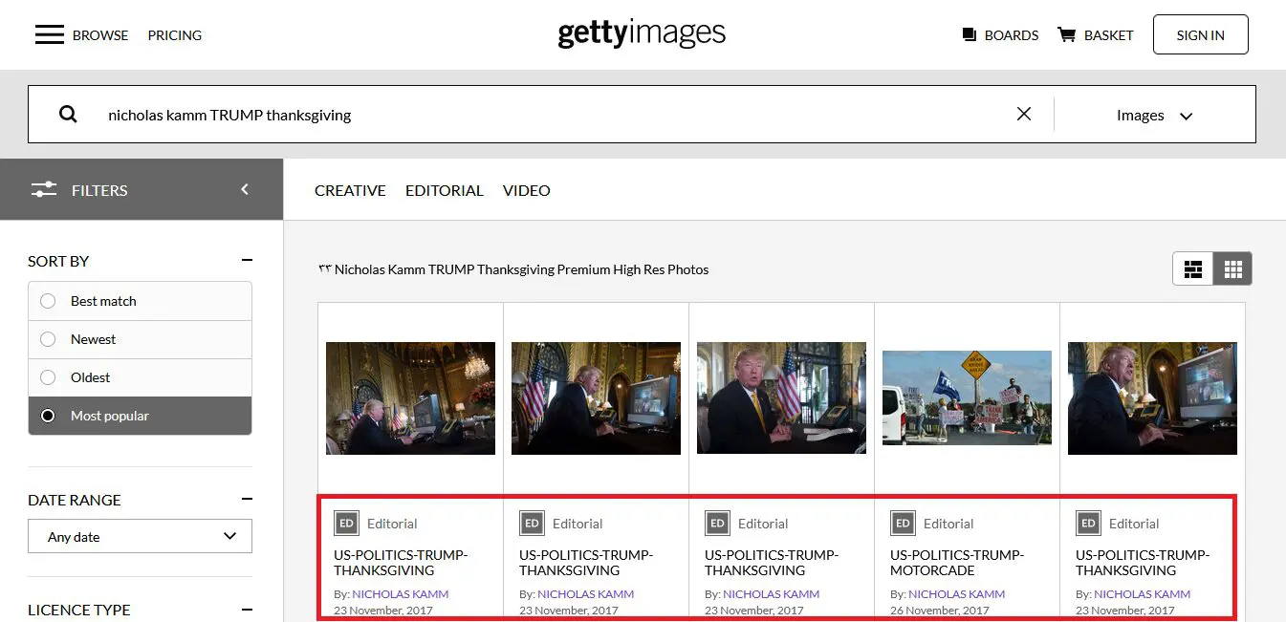Open the Images search type dropdown
The image size is (1286, 622).
[1155, 115]
